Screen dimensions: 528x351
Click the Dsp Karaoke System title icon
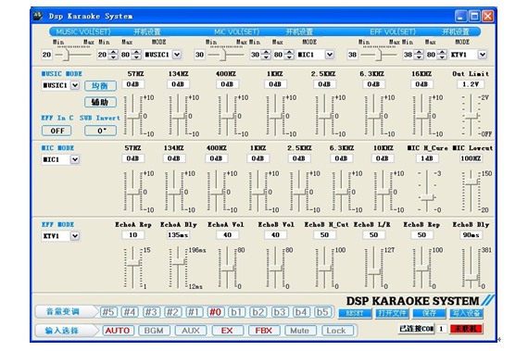[38, 16]
